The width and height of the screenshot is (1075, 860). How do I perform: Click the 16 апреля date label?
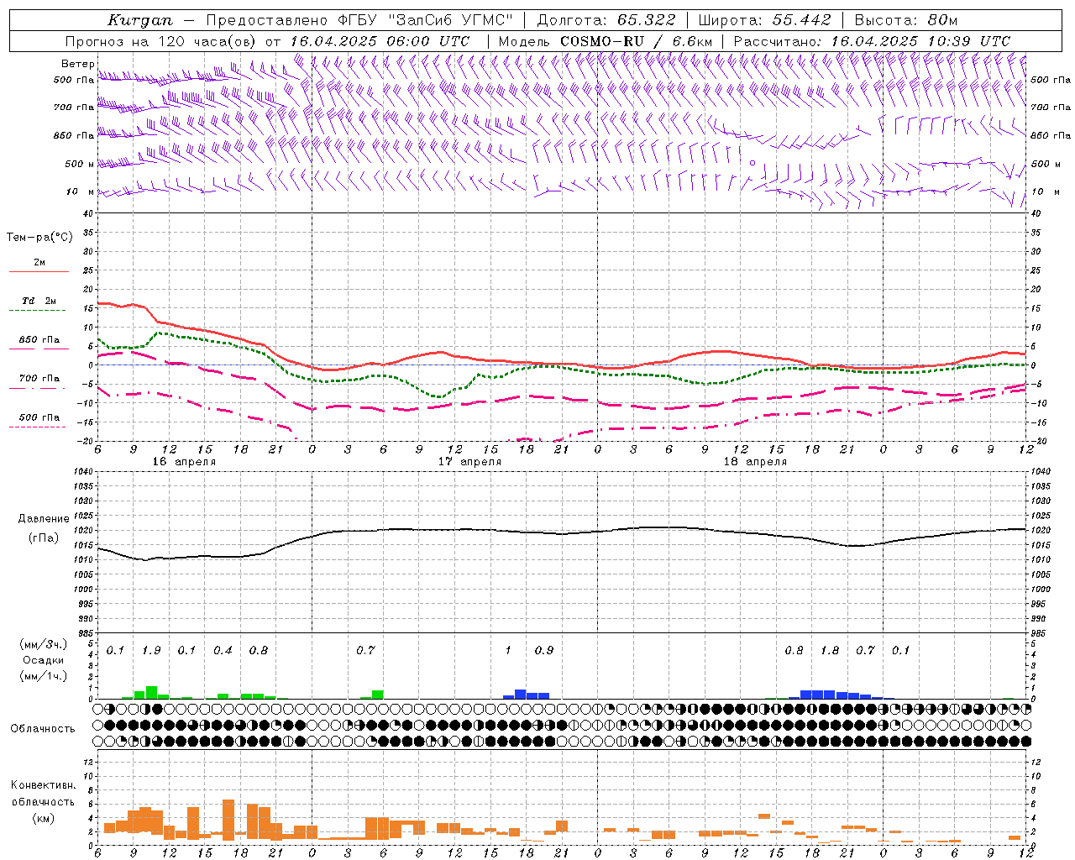point(184,462)
